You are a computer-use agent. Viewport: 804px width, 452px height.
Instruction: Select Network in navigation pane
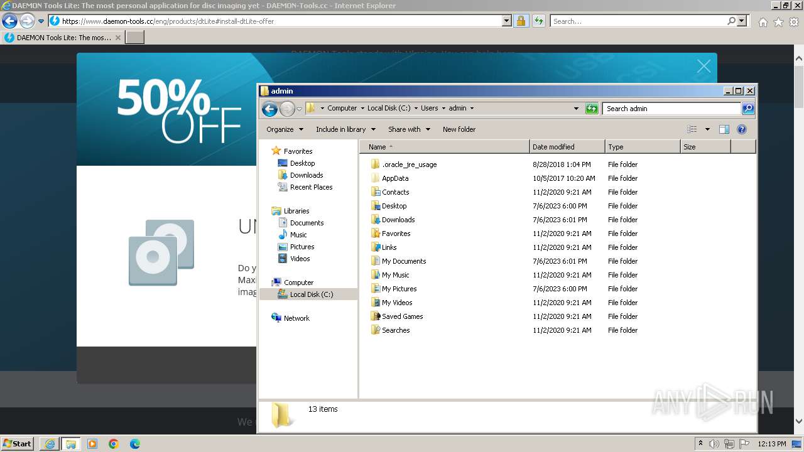[x=296, y=318]
